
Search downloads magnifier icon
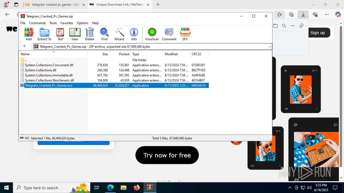tap(284, 26)
